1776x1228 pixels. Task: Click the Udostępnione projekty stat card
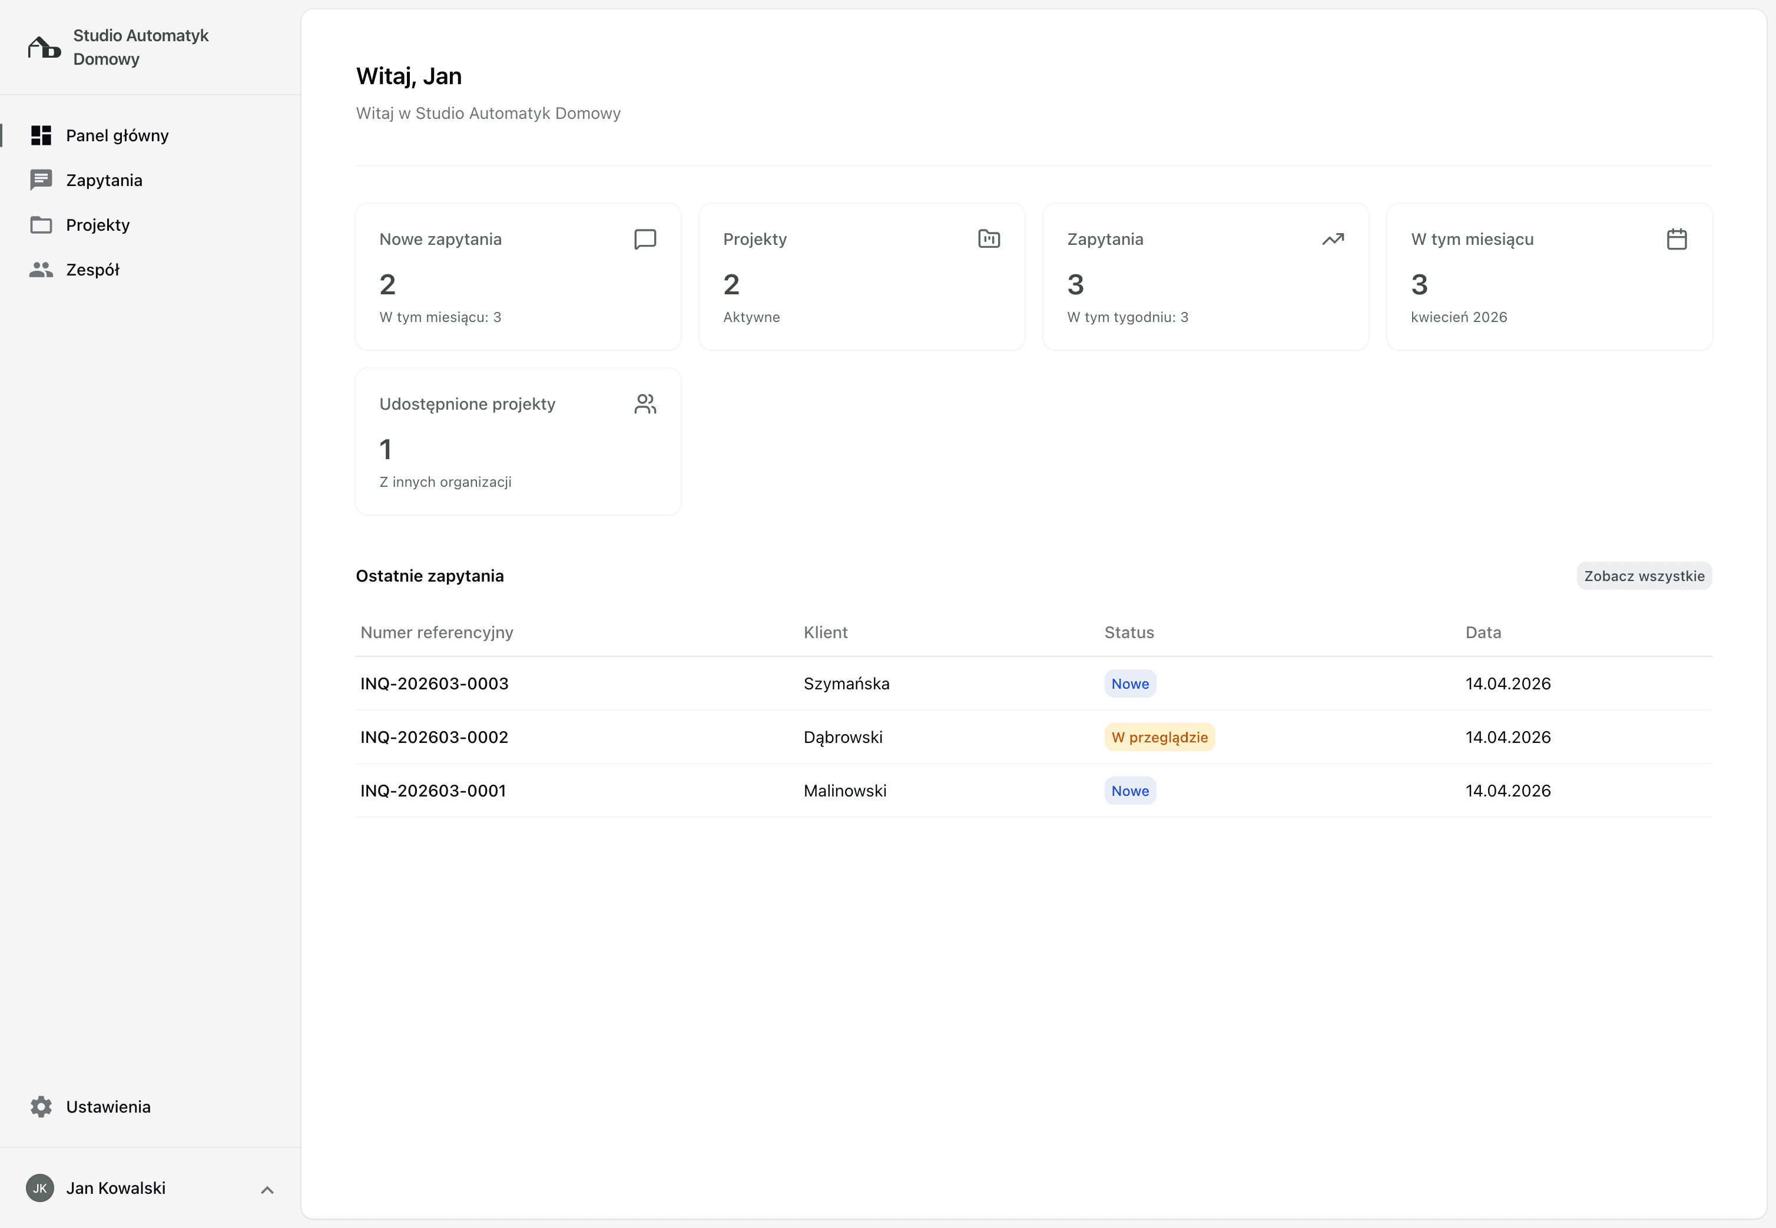(518, 442)
